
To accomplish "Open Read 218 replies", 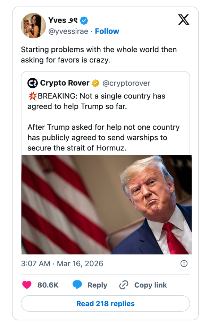I will coord(105,304).
